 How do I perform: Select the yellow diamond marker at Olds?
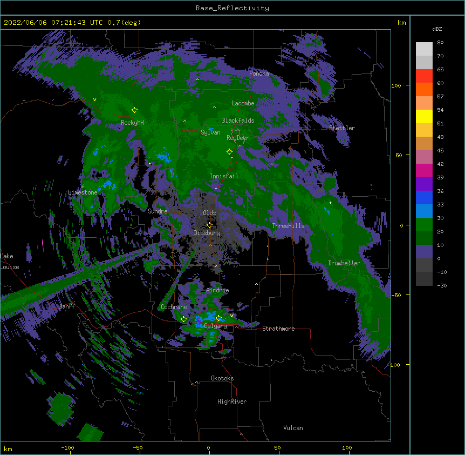[209, 225]
